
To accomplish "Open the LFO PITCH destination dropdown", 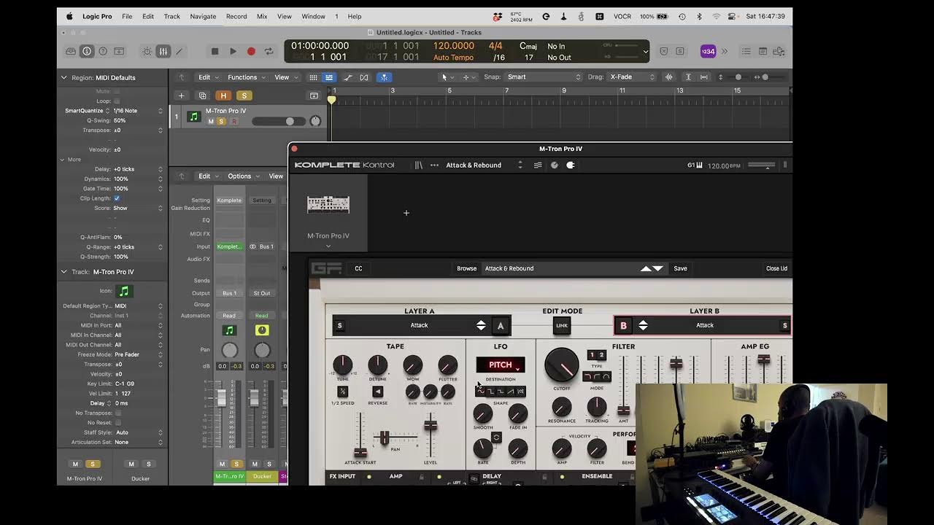I will click(x=501, y=365).
